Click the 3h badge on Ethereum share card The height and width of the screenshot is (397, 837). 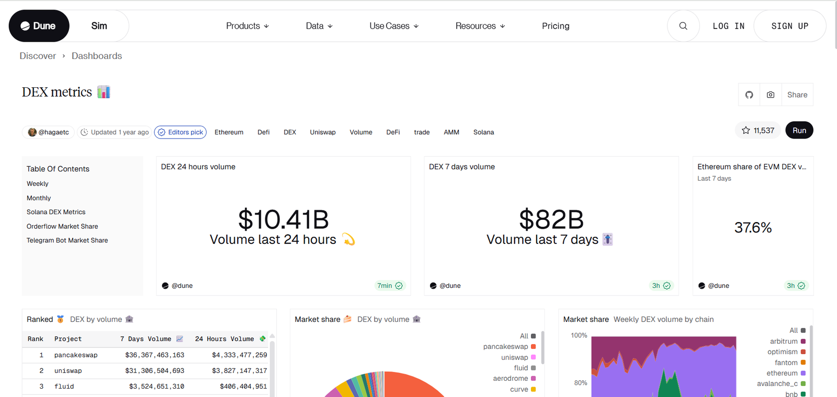point(796,286)
